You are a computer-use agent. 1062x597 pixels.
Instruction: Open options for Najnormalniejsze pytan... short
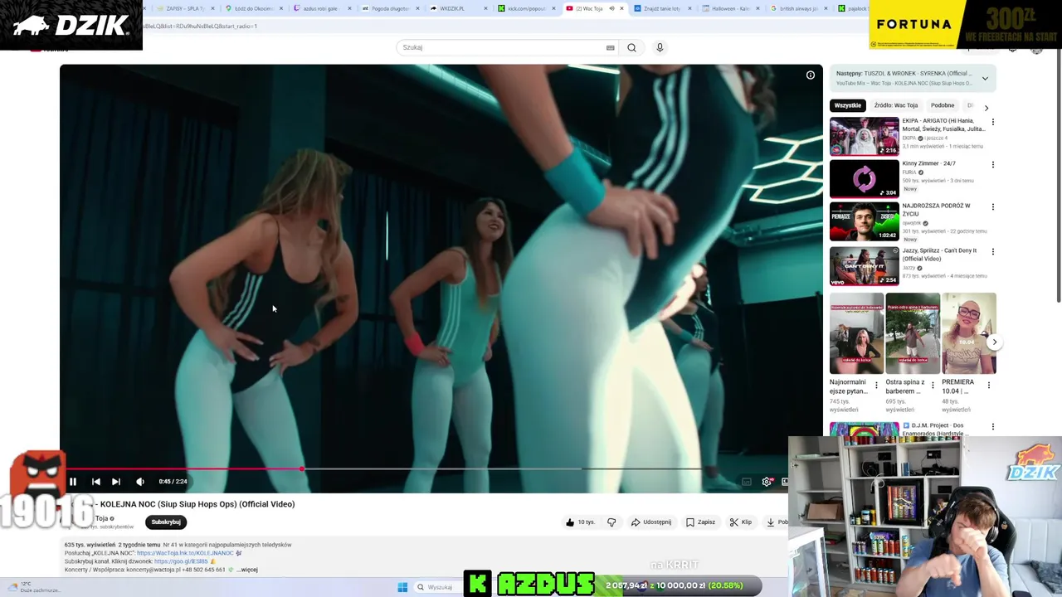pos(876,386)
